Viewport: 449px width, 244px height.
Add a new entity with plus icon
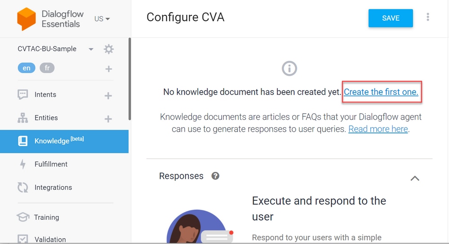(x=108, y=119)
